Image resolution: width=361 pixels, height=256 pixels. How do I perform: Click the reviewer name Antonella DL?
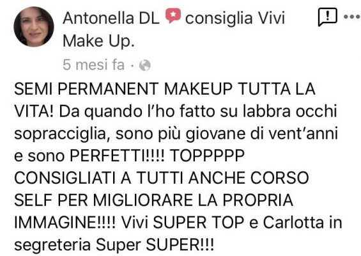pyautogui.click(x=111, y=18)
